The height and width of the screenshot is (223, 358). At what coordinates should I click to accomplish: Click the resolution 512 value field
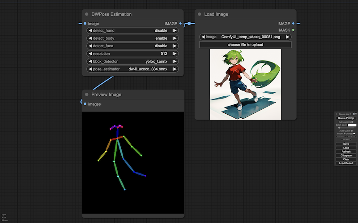coord(132,54)
